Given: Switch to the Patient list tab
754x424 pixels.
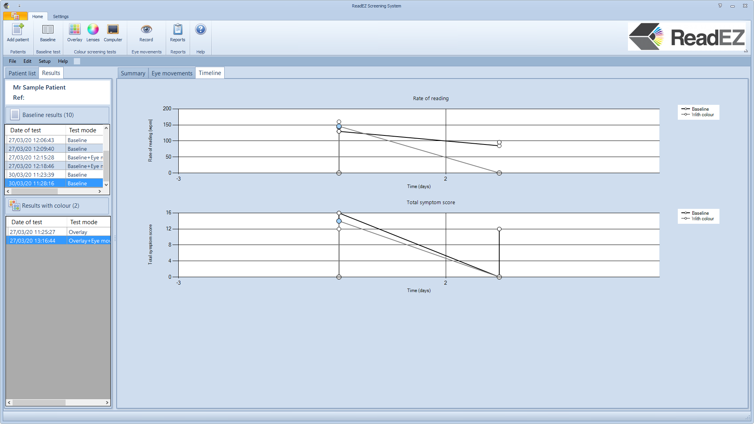Looking at the screenshot, I should (x=22, y=73).
